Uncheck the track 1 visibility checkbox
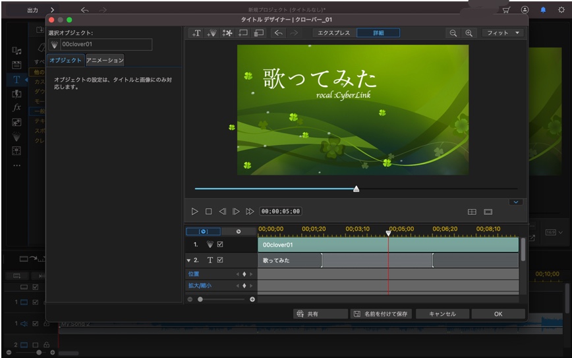Image resolution: width=572 pixels, height=358 pixels. pos(221,245)
